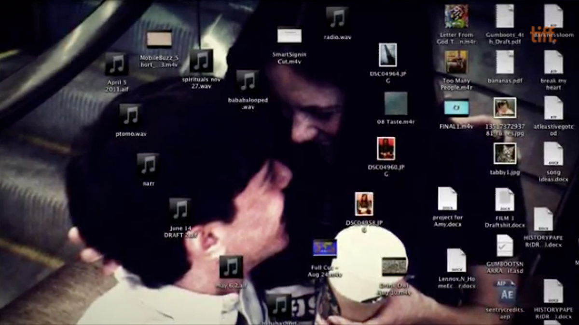This screenshot has height=325, width=579.
Task: Open the radio.wav audio file
Action: [337, 18]
